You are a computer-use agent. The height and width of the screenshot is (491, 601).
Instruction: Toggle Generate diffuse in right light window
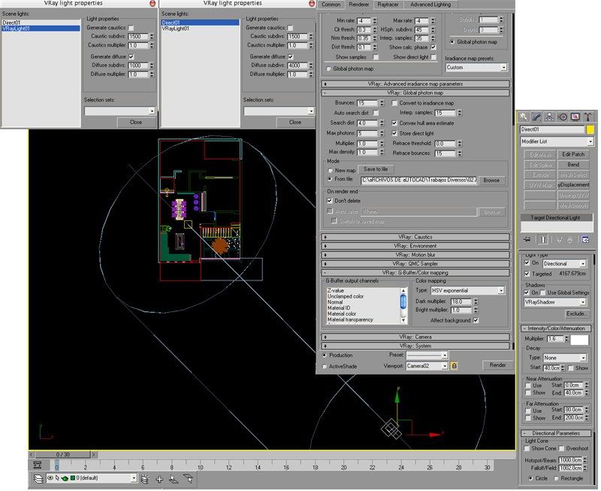pos(291,57)
